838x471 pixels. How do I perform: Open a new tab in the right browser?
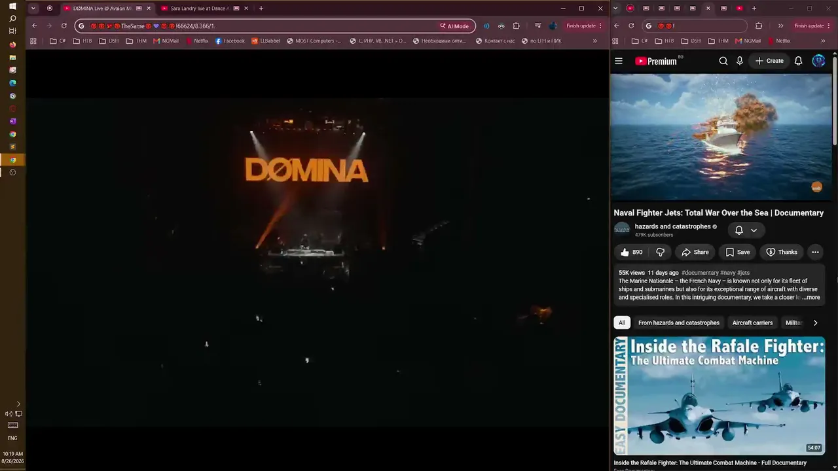pyautogui.click(x=754, y=9)
